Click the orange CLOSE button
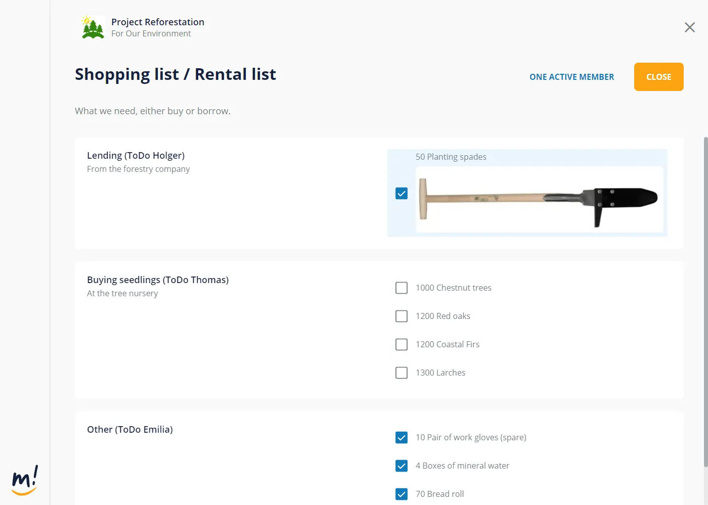The height and width of the screenshot is (505, 708). point(659,77)
